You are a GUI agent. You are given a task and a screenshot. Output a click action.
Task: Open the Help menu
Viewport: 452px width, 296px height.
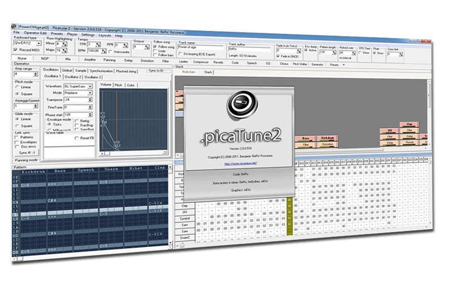point(119,36)
